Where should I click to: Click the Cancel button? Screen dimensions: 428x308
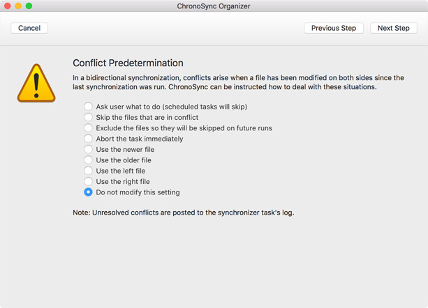pos(29,28)
